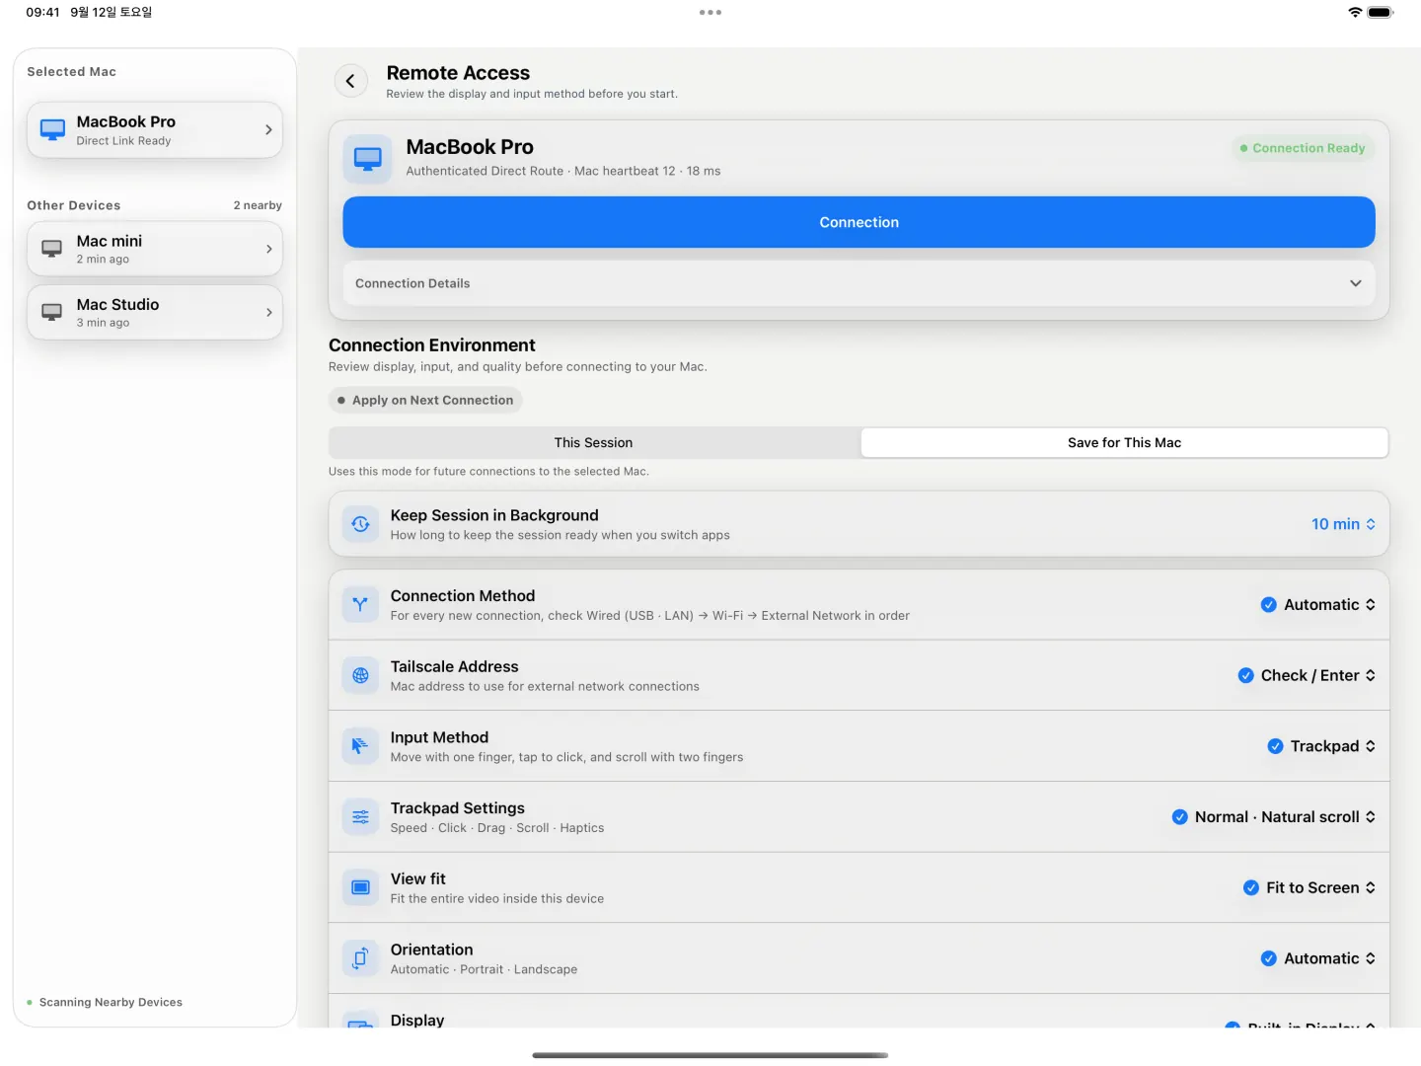This screenshot has width=1421, height=1066.
Task: Click the 2 nearby devices count
Action: tap(258, 205)
